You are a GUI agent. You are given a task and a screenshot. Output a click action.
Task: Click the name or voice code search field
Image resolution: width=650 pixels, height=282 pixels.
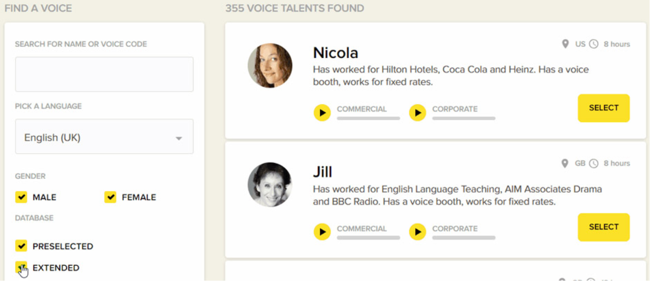(x=104, y=74)
